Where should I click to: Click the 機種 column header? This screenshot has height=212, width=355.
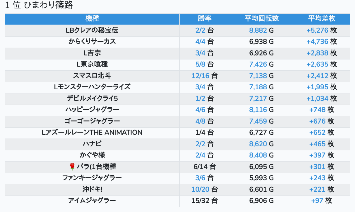tap(92, 18)
